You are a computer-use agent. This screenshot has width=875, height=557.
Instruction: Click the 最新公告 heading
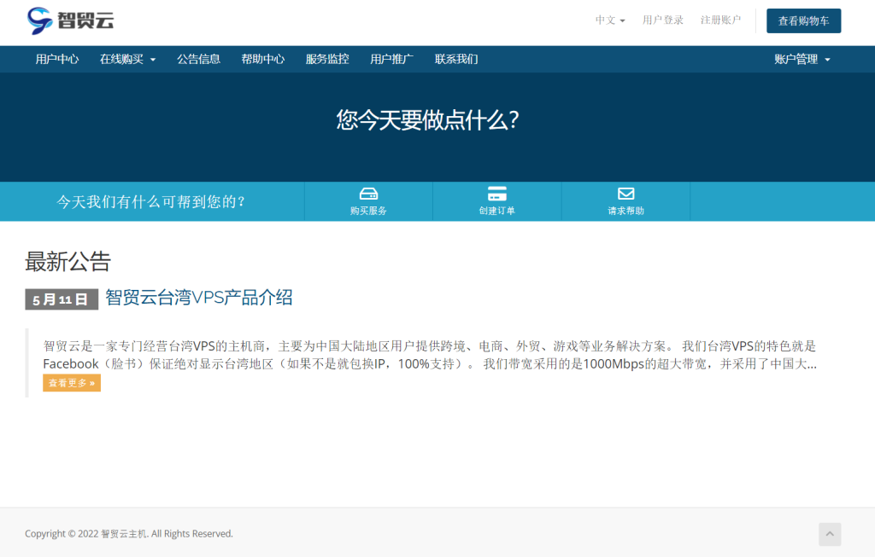click(x=68, y=261)
